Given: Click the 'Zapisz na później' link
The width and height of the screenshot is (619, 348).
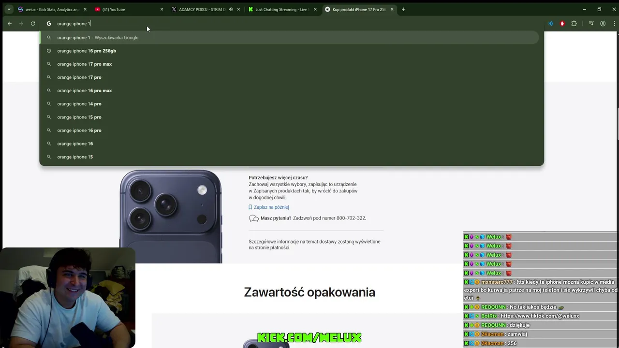Looking at the screenshot, I should pos(271,207).
